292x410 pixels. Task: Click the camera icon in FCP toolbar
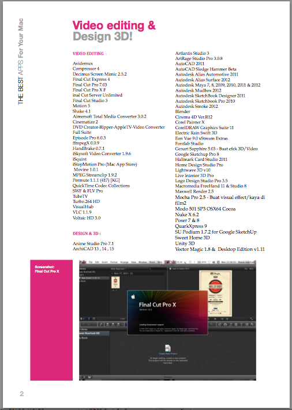[x=225, y=324]
